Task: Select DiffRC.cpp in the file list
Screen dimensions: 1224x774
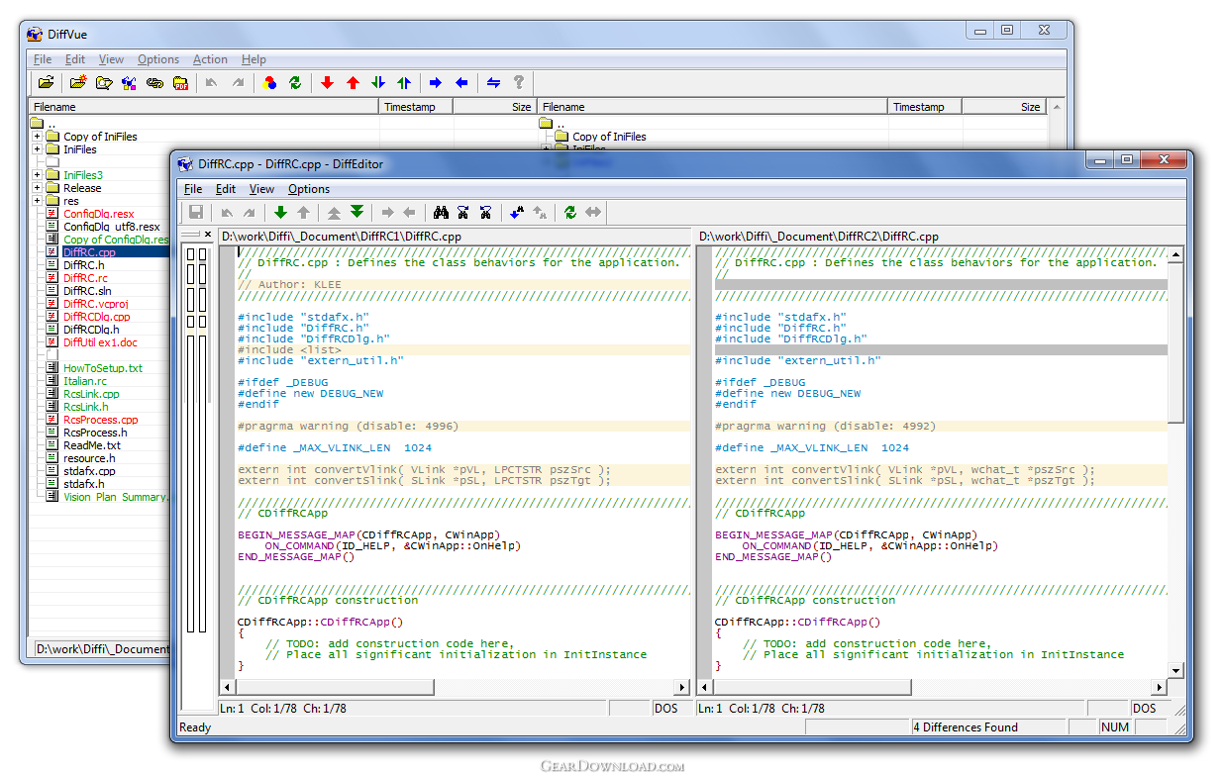Action: (89, 252)
